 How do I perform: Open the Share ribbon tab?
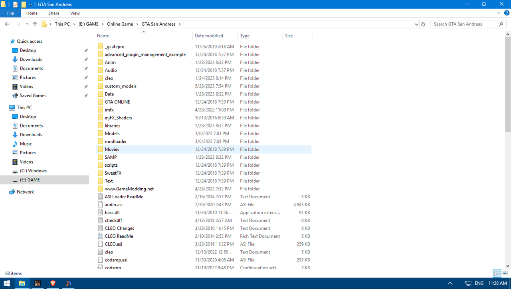pyautogui.click(x=54, y=13)
